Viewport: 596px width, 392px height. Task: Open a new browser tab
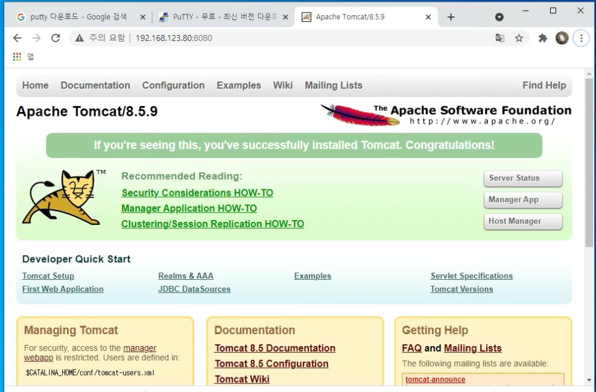pyautogui.click(x=451, y=17)
